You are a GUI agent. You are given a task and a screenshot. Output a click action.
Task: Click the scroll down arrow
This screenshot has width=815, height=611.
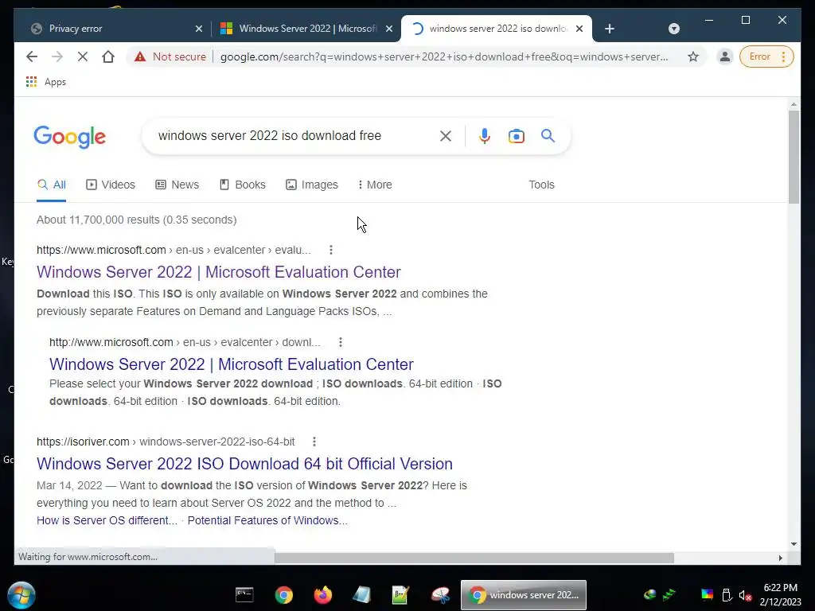(x=794, y=544)
